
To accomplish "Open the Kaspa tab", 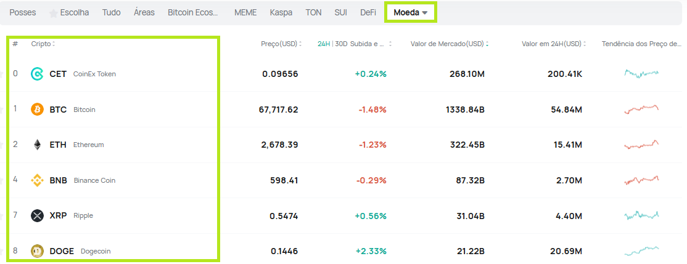I will pos(281,13).
